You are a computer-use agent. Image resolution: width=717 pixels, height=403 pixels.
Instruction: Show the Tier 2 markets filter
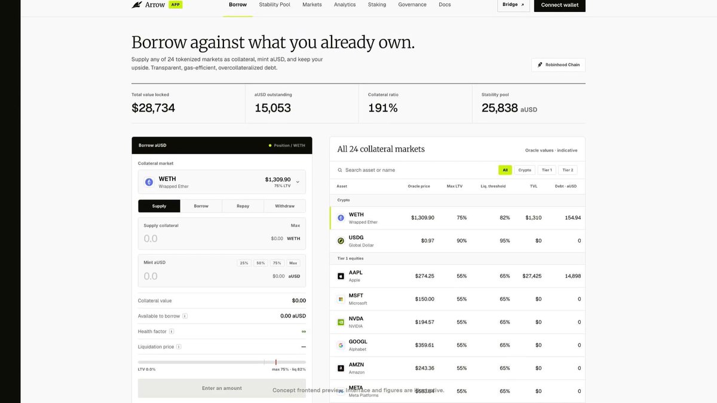click(x=568, y=170)
